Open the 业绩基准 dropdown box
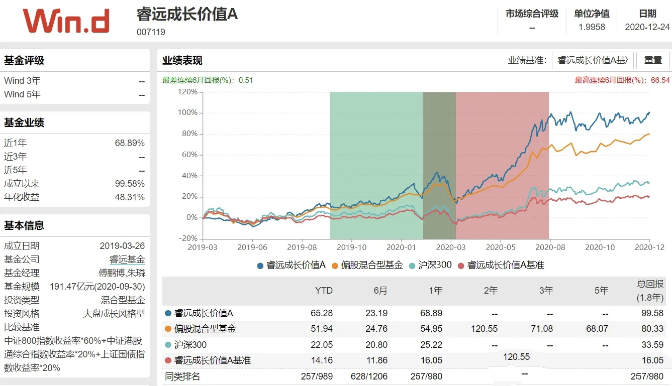Viewport: 672px width, 386px height. click(593, 60)
